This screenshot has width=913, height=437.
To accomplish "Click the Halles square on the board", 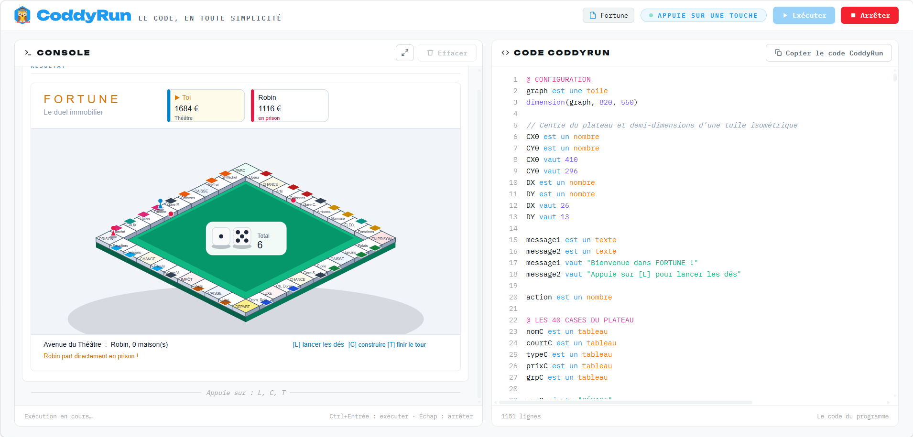I will (150, 218).
